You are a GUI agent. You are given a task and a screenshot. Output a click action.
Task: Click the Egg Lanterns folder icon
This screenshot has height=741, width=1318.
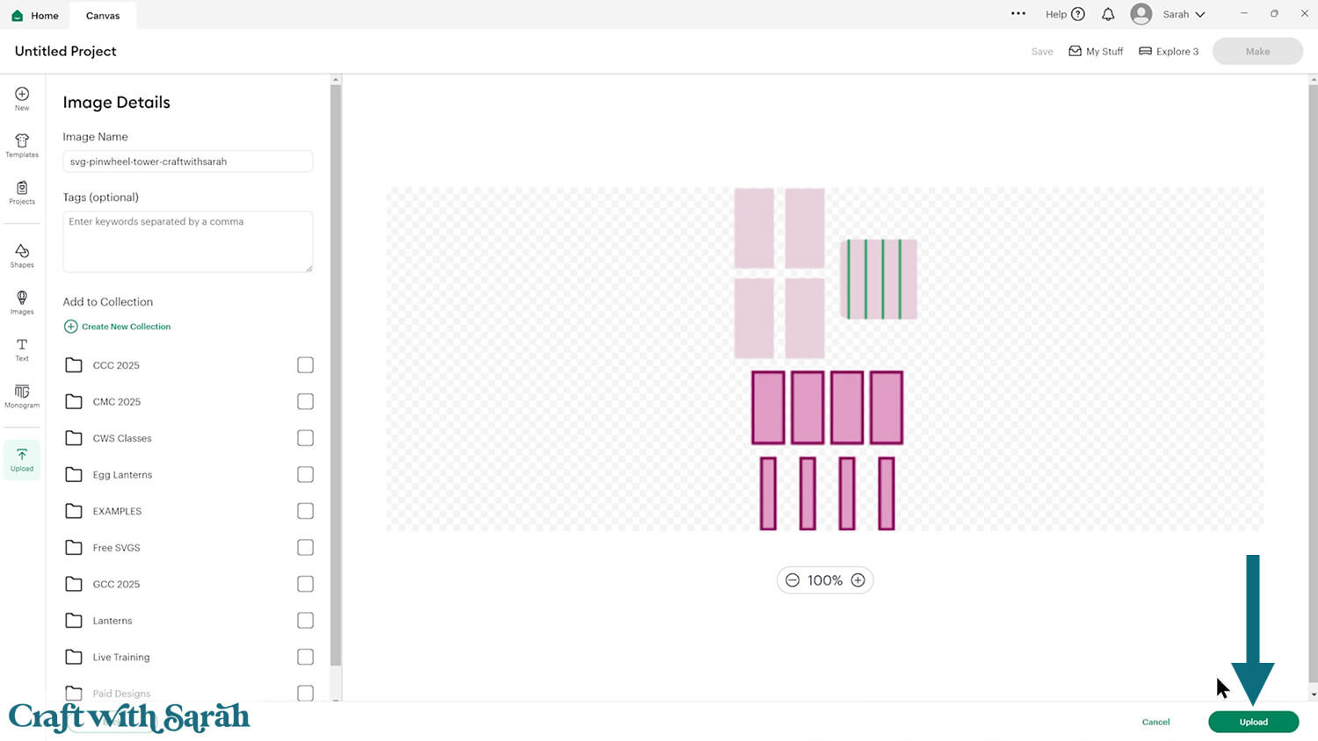(x=74, y=475)
